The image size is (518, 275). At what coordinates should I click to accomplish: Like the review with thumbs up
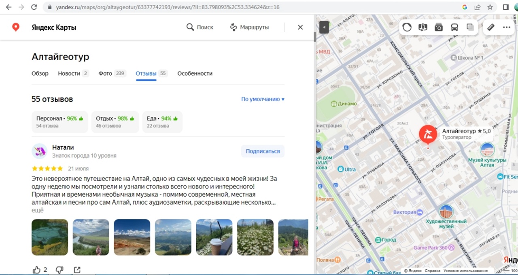37,270
